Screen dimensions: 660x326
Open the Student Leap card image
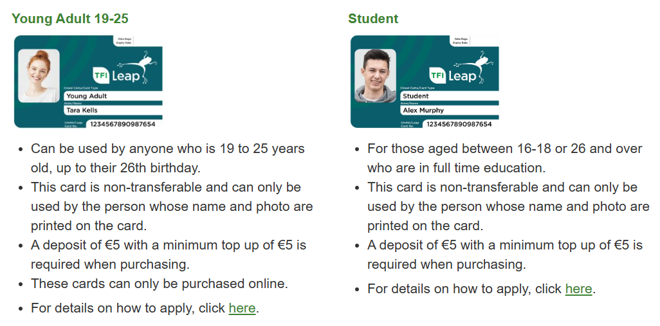(x=425, y=82)
